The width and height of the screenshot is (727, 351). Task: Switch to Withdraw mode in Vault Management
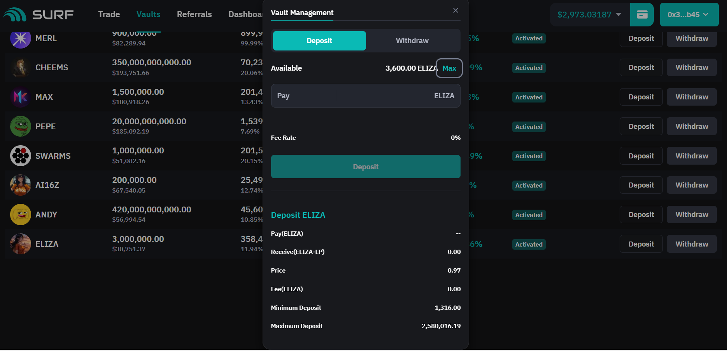pyautogui.click(x=412, y=41)
